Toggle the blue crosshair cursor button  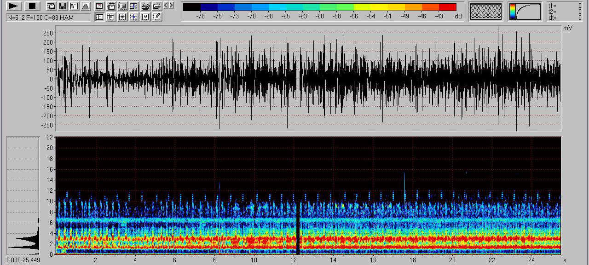click(x=133, y=17)
